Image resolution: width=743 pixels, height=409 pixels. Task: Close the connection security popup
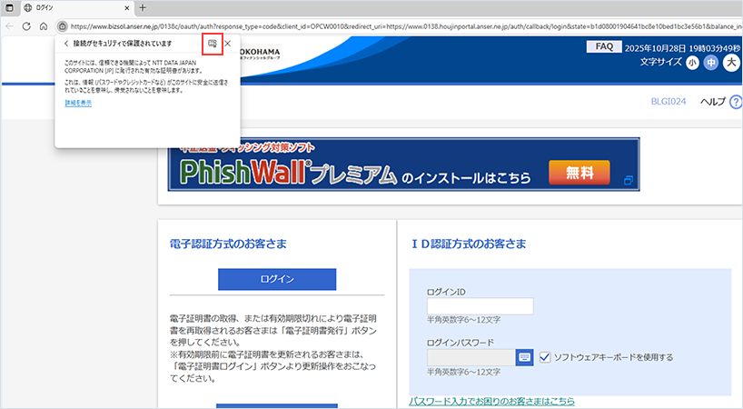[x=228, y=44]
